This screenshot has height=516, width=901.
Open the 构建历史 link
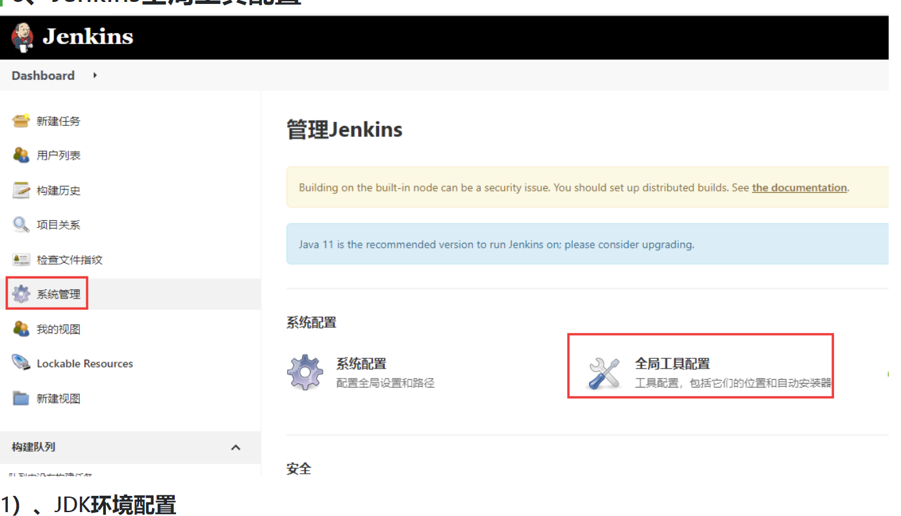pos(58,191)
